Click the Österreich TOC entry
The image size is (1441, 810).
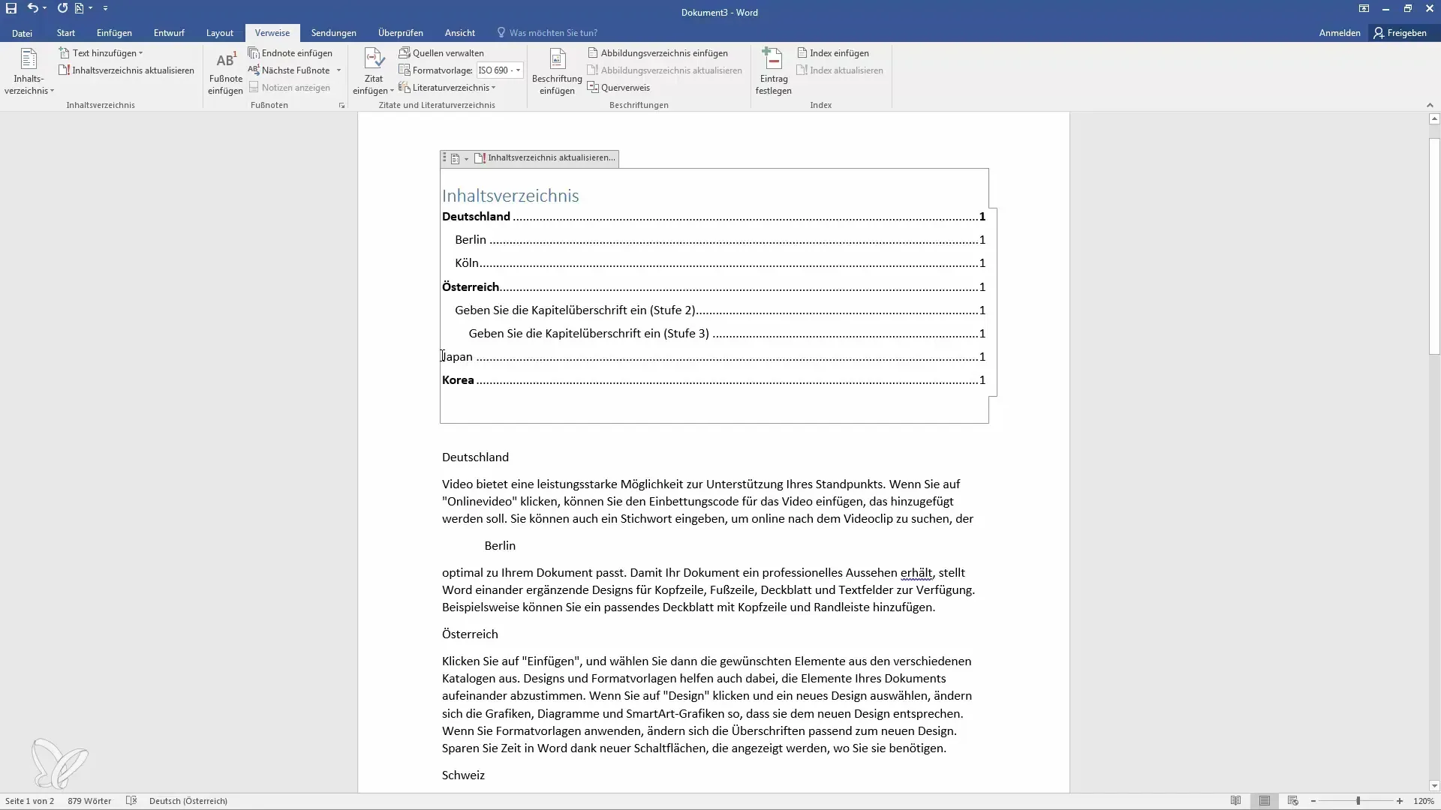pyautogui.click(x=713, y=287)
